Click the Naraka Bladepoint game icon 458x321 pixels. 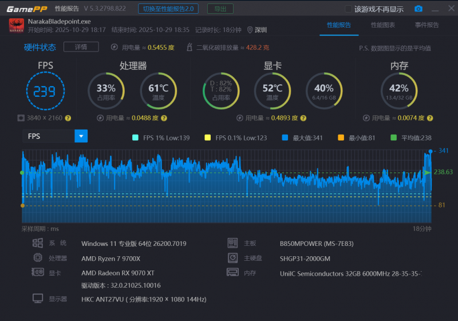coord(16,25)
